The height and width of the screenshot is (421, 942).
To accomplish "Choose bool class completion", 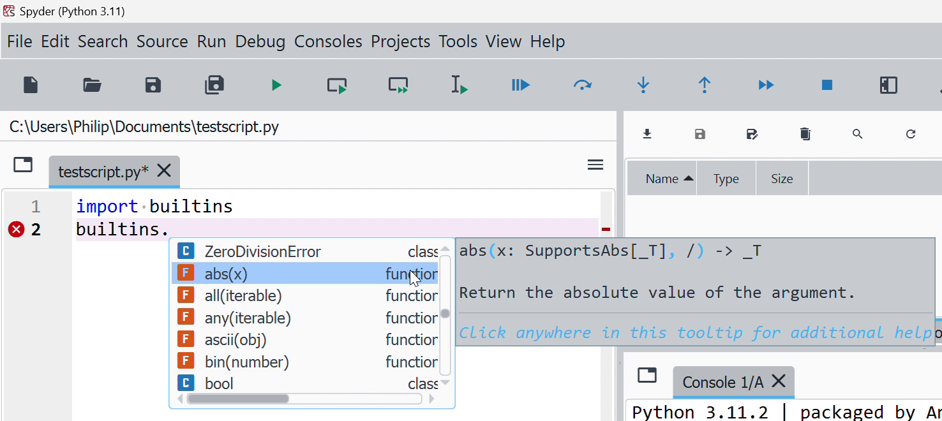I will click(305, 383).
